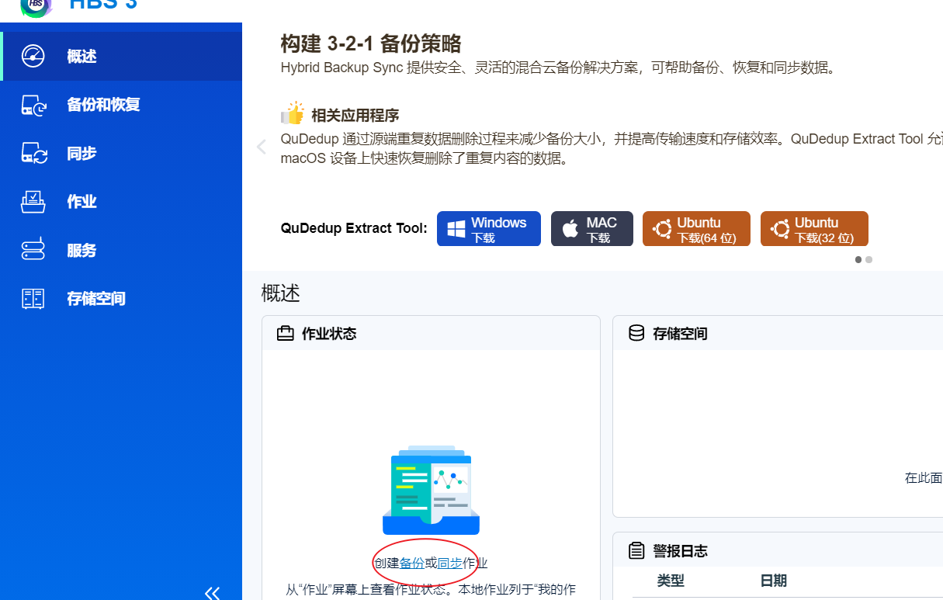Select 存储空间 in the sidebar
This screenshot has width=943, height=600.
(x=121, y=299)
